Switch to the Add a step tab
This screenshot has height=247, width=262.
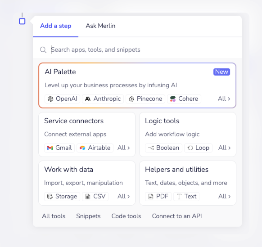56,26
